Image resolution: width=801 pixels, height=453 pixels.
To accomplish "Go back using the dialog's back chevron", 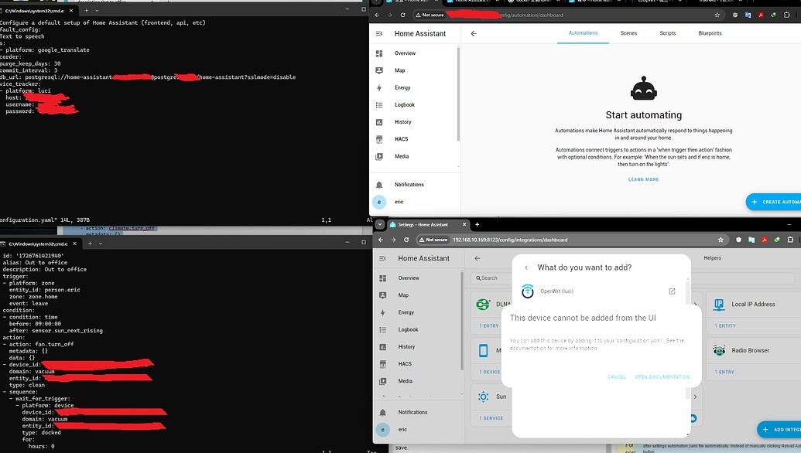I will [525, 267].
